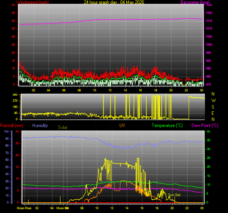
Task: Click the Moon Rise marker label
Action: 24,208
